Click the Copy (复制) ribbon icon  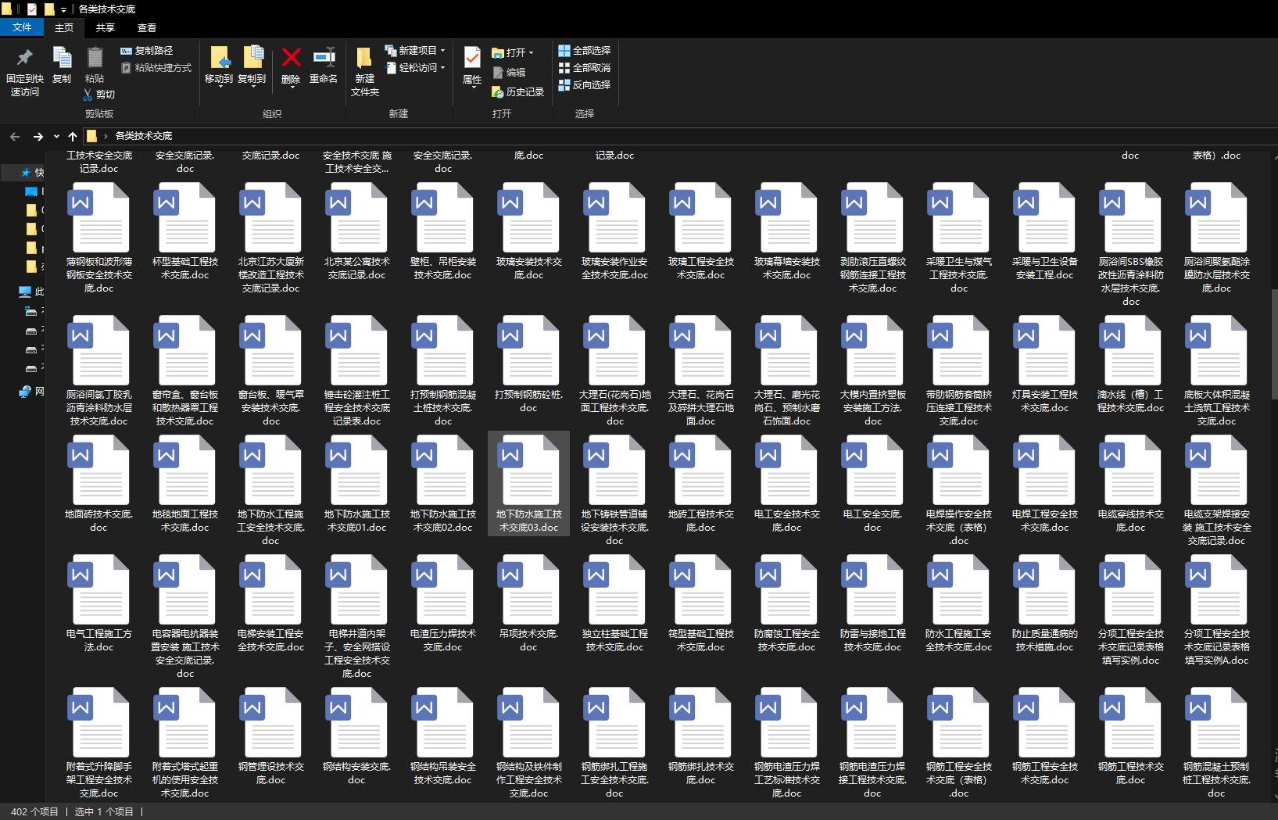(62, 58)
